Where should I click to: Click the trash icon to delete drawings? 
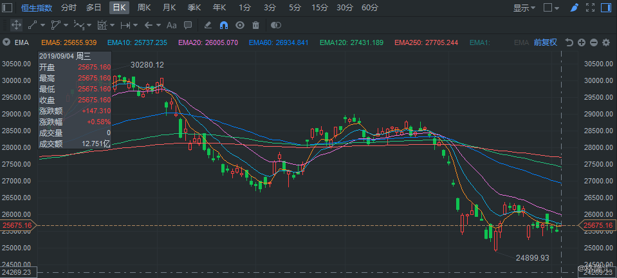coord(255,25)
